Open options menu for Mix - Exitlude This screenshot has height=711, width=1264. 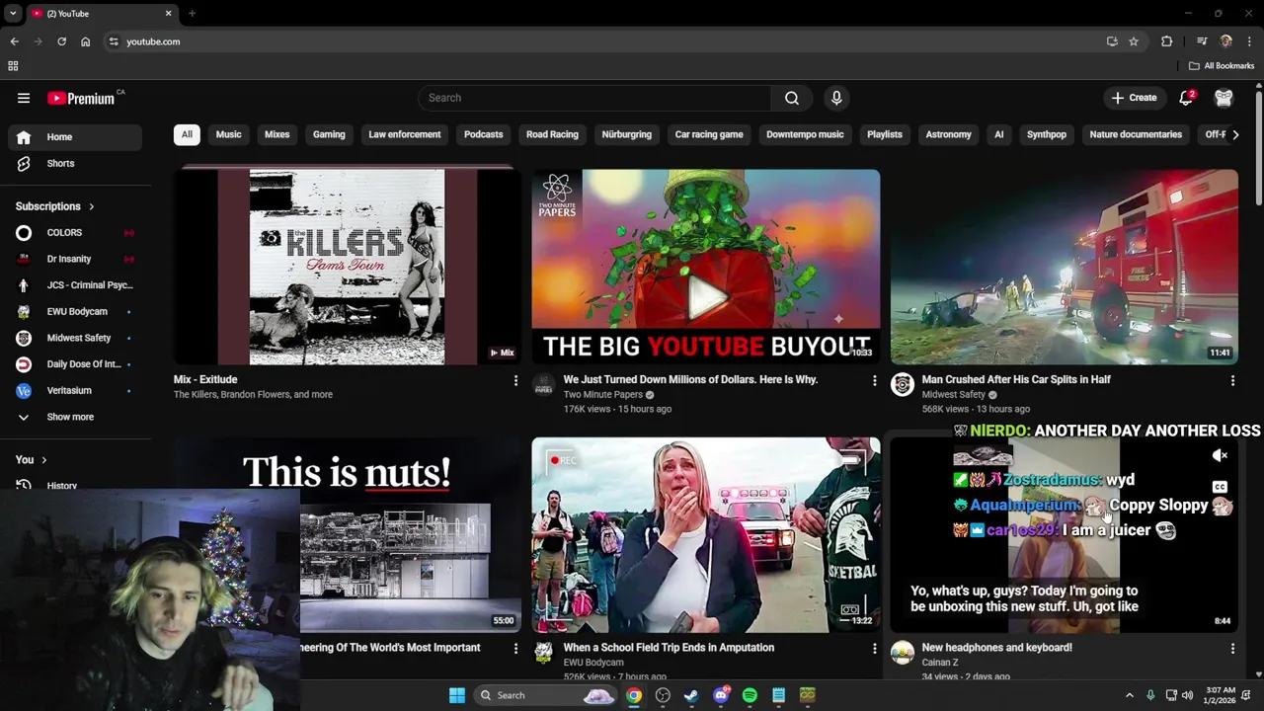point(515,380)
